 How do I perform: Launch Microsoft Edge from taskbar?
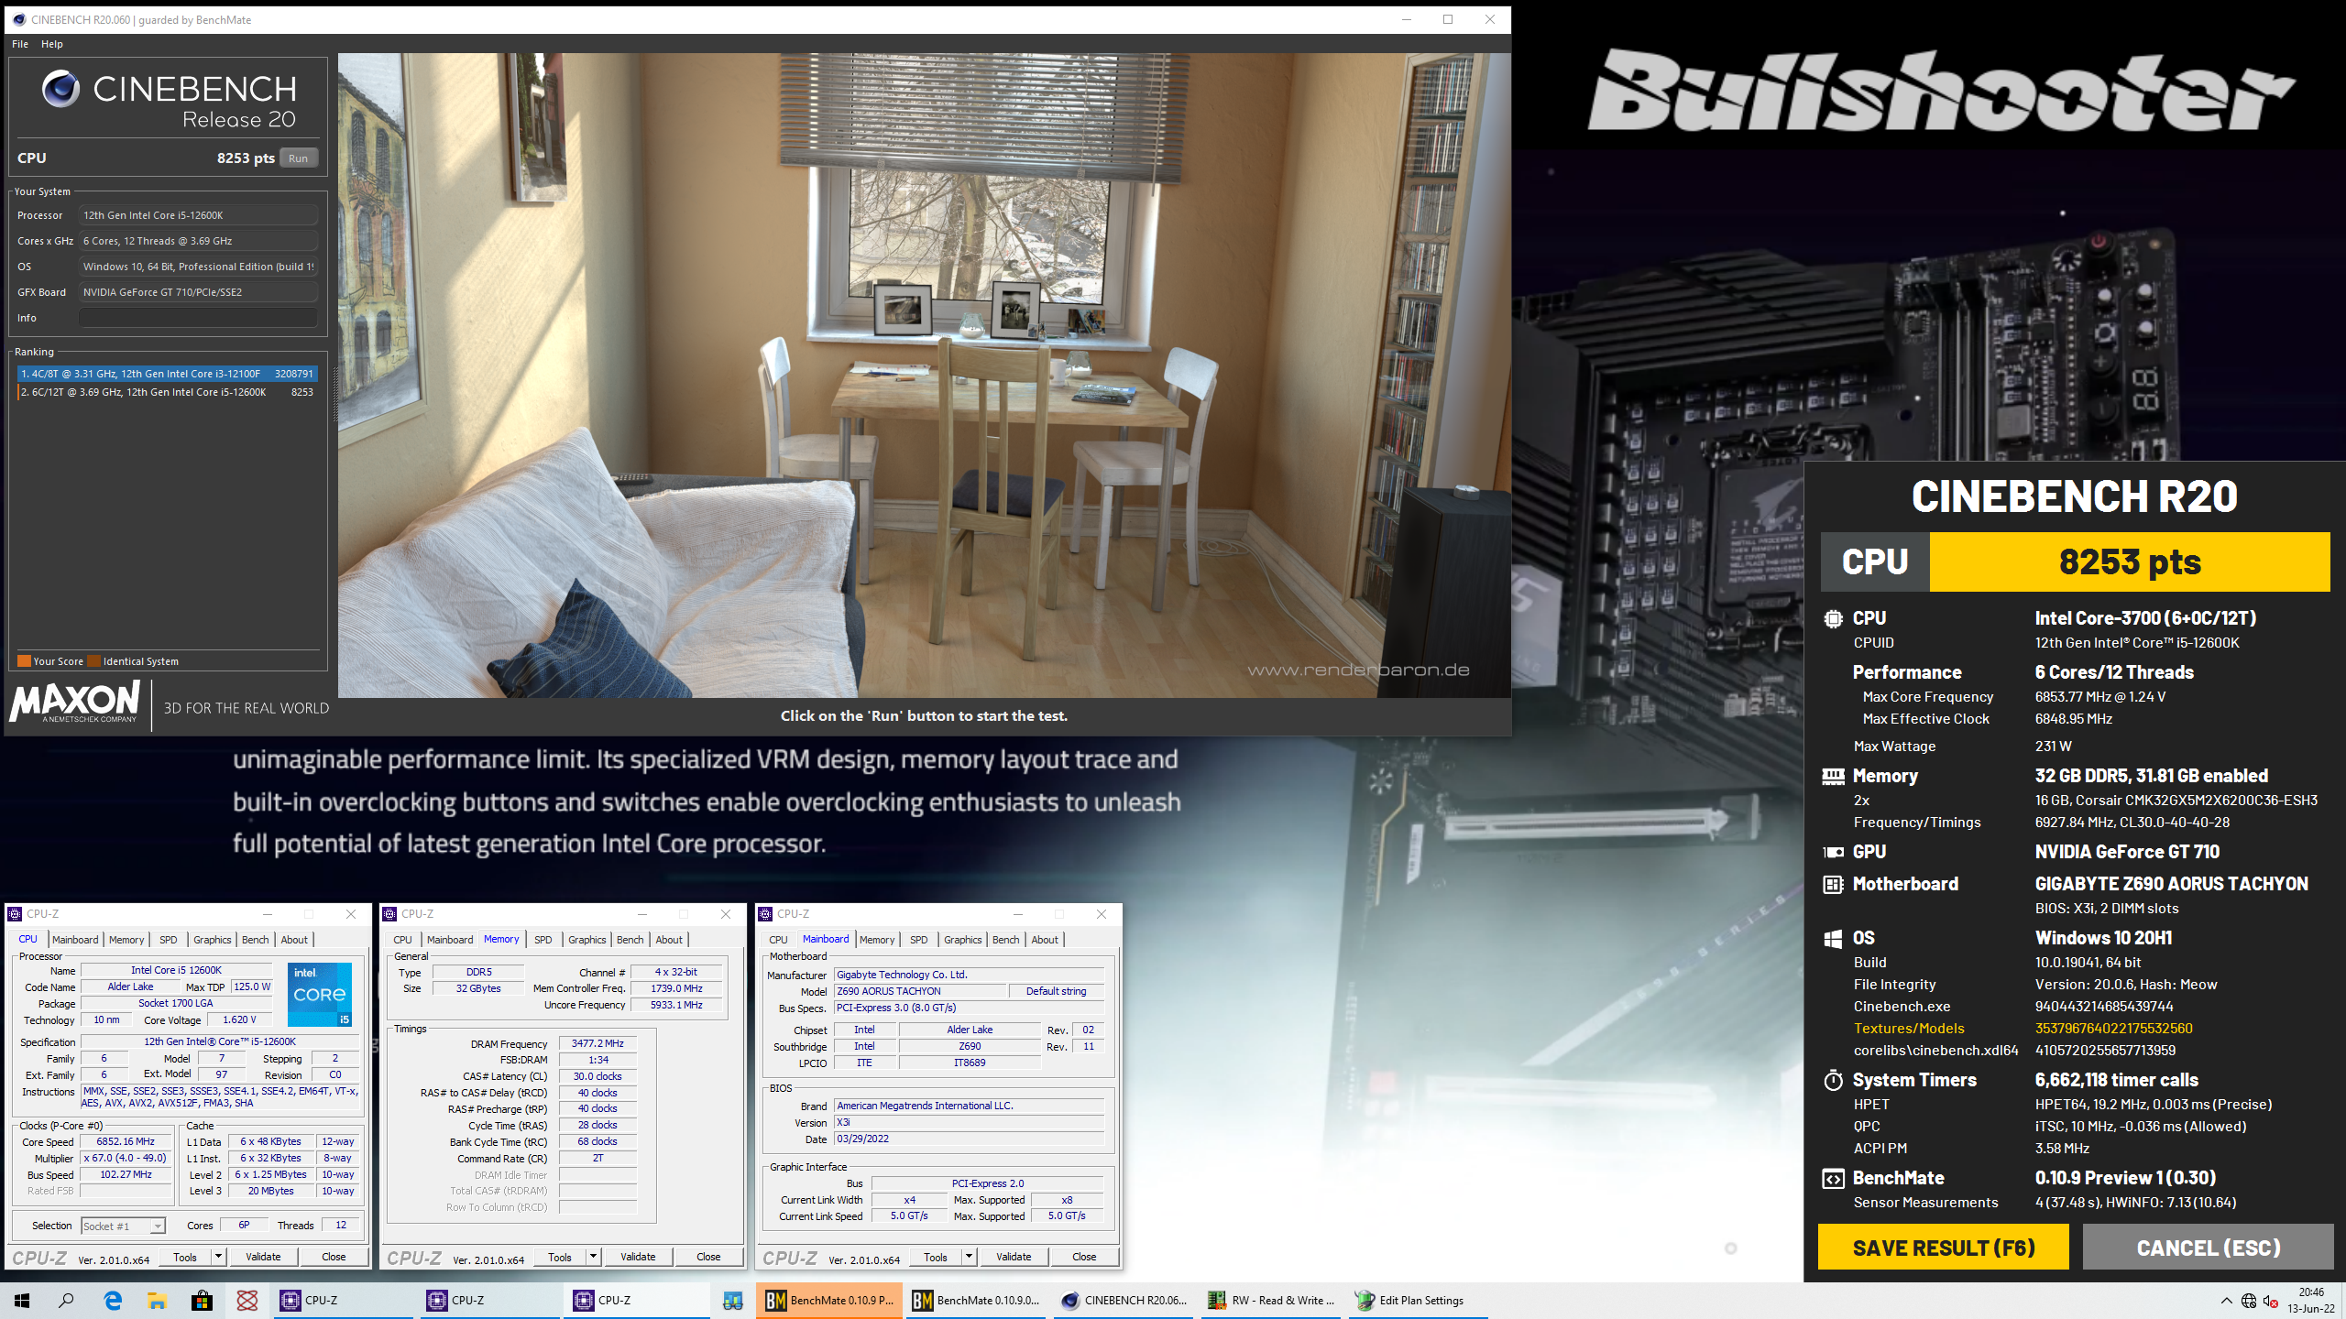[113, 1300]
